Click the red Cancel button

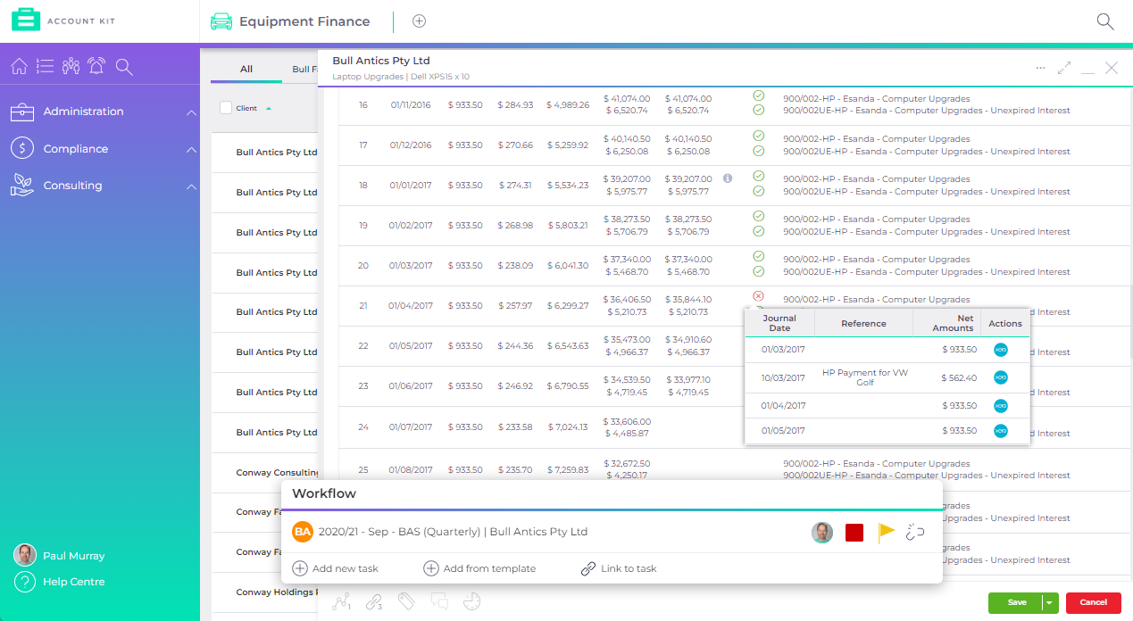[1093, 602]
